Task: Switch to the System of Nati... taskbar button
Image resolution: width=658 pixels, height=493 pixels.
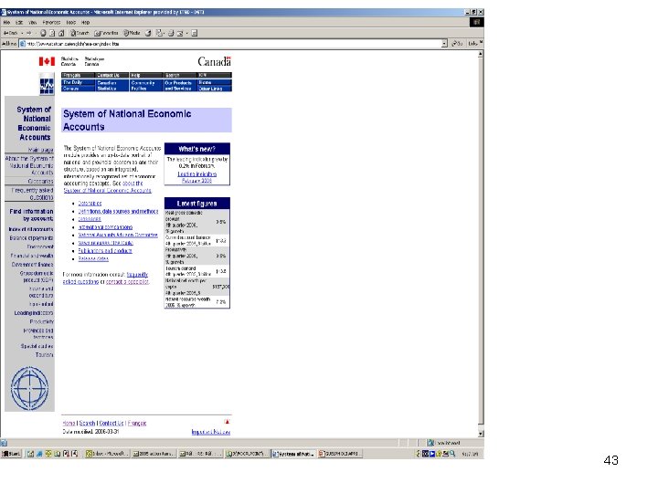Action: (x=293, y=454)
